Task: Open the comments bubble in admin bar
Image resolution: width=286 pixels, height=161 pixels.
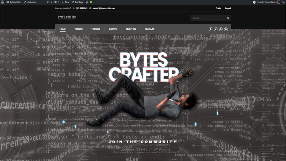Action: pyautogui.click(x=56, y=2)
